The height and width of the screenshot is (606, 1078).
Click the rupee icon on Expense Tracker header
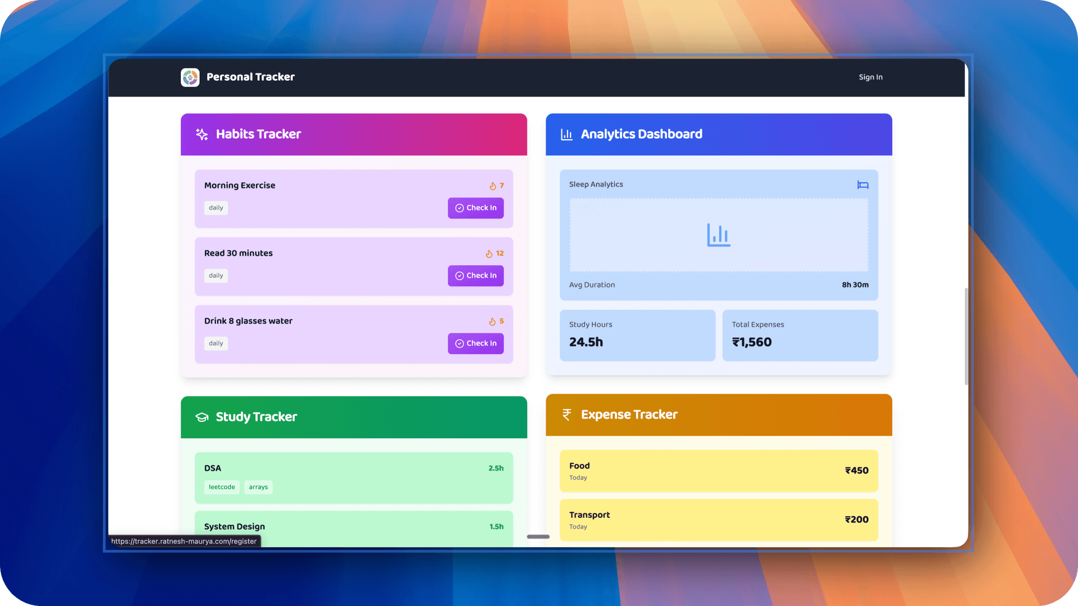point(565,415)
